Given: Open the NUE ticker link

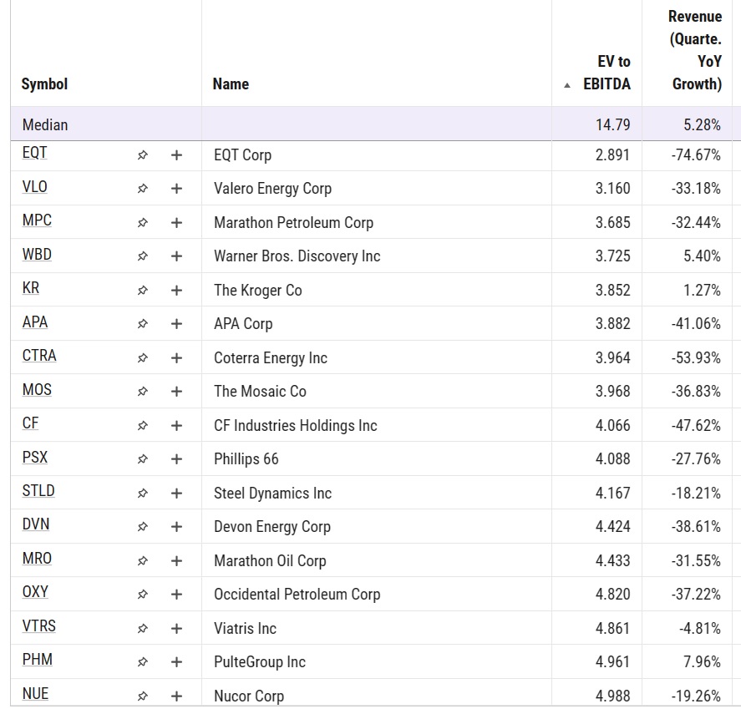Looking at the screenshot, I should click(35, 694).
